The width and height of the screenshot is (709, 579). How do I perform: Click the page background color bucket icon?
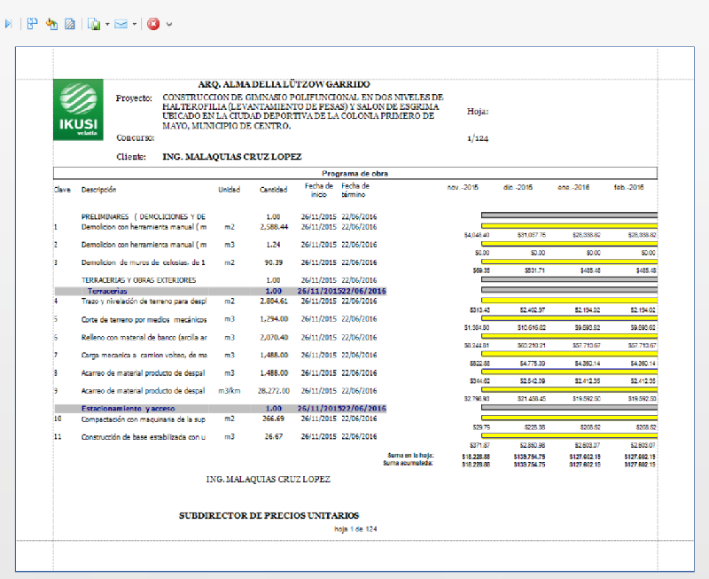click(51, 24)
